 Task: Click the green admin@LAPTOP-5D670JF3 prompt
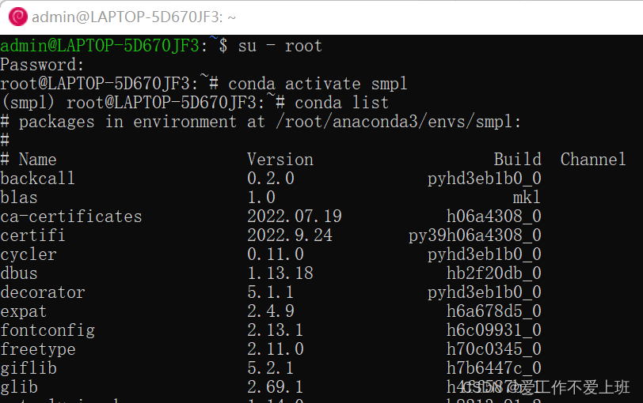coord(100,46)
